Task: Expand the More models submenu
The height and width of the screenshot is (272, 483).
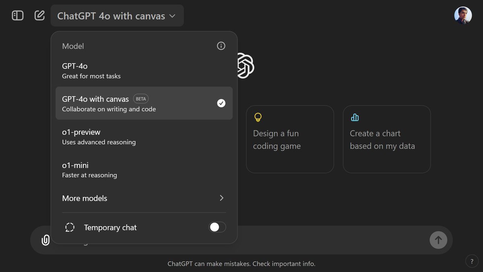Action: [144, 198]
